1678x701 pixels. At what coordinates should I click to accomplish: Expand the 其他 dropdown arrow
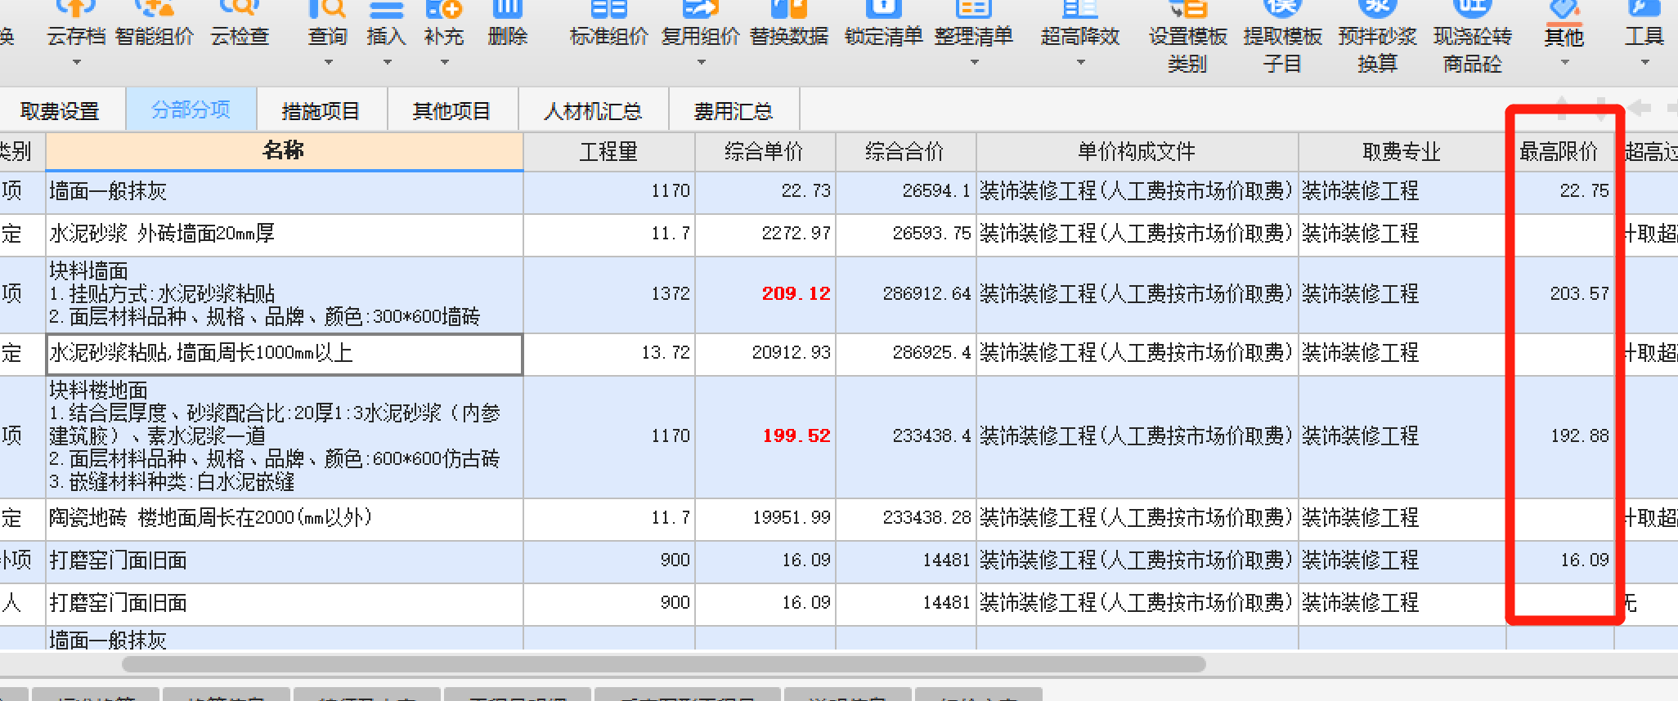[1564, 62]
